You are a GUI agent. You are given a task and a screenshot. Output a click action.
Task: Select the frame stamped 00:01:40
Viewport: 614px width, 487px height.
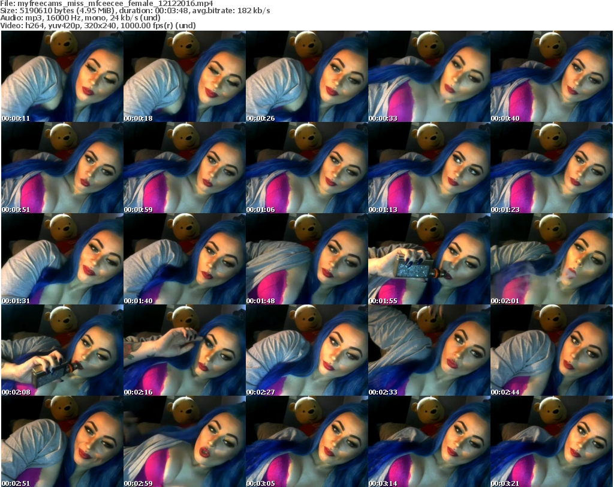coord(185,259)
